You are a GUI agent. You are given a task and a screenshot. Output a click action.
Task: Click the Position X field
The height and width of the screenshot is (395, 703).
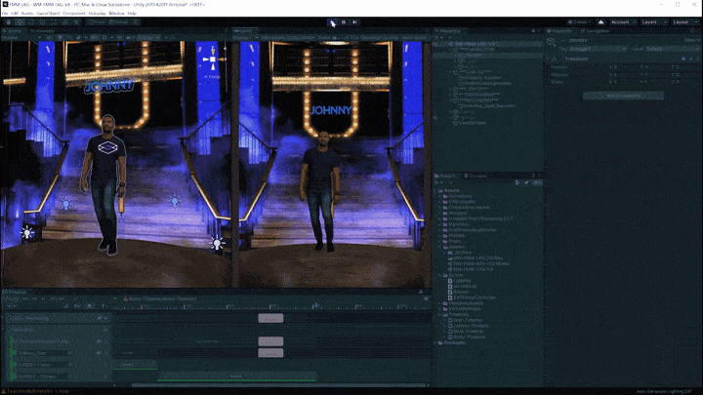pos(626,67)
